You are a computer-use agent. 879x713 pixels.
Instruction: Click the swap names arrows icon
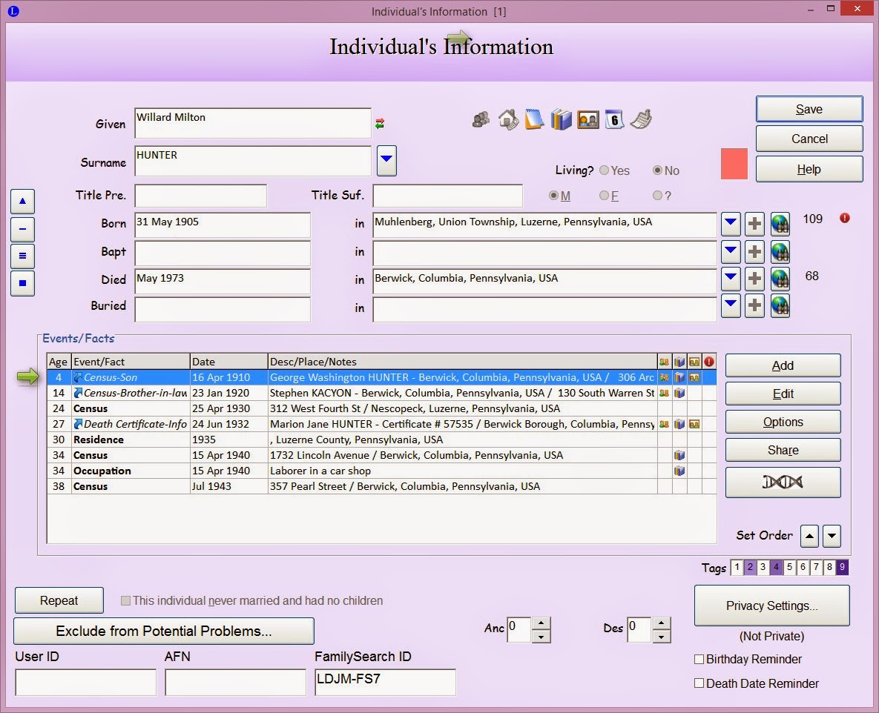[380, 124]
